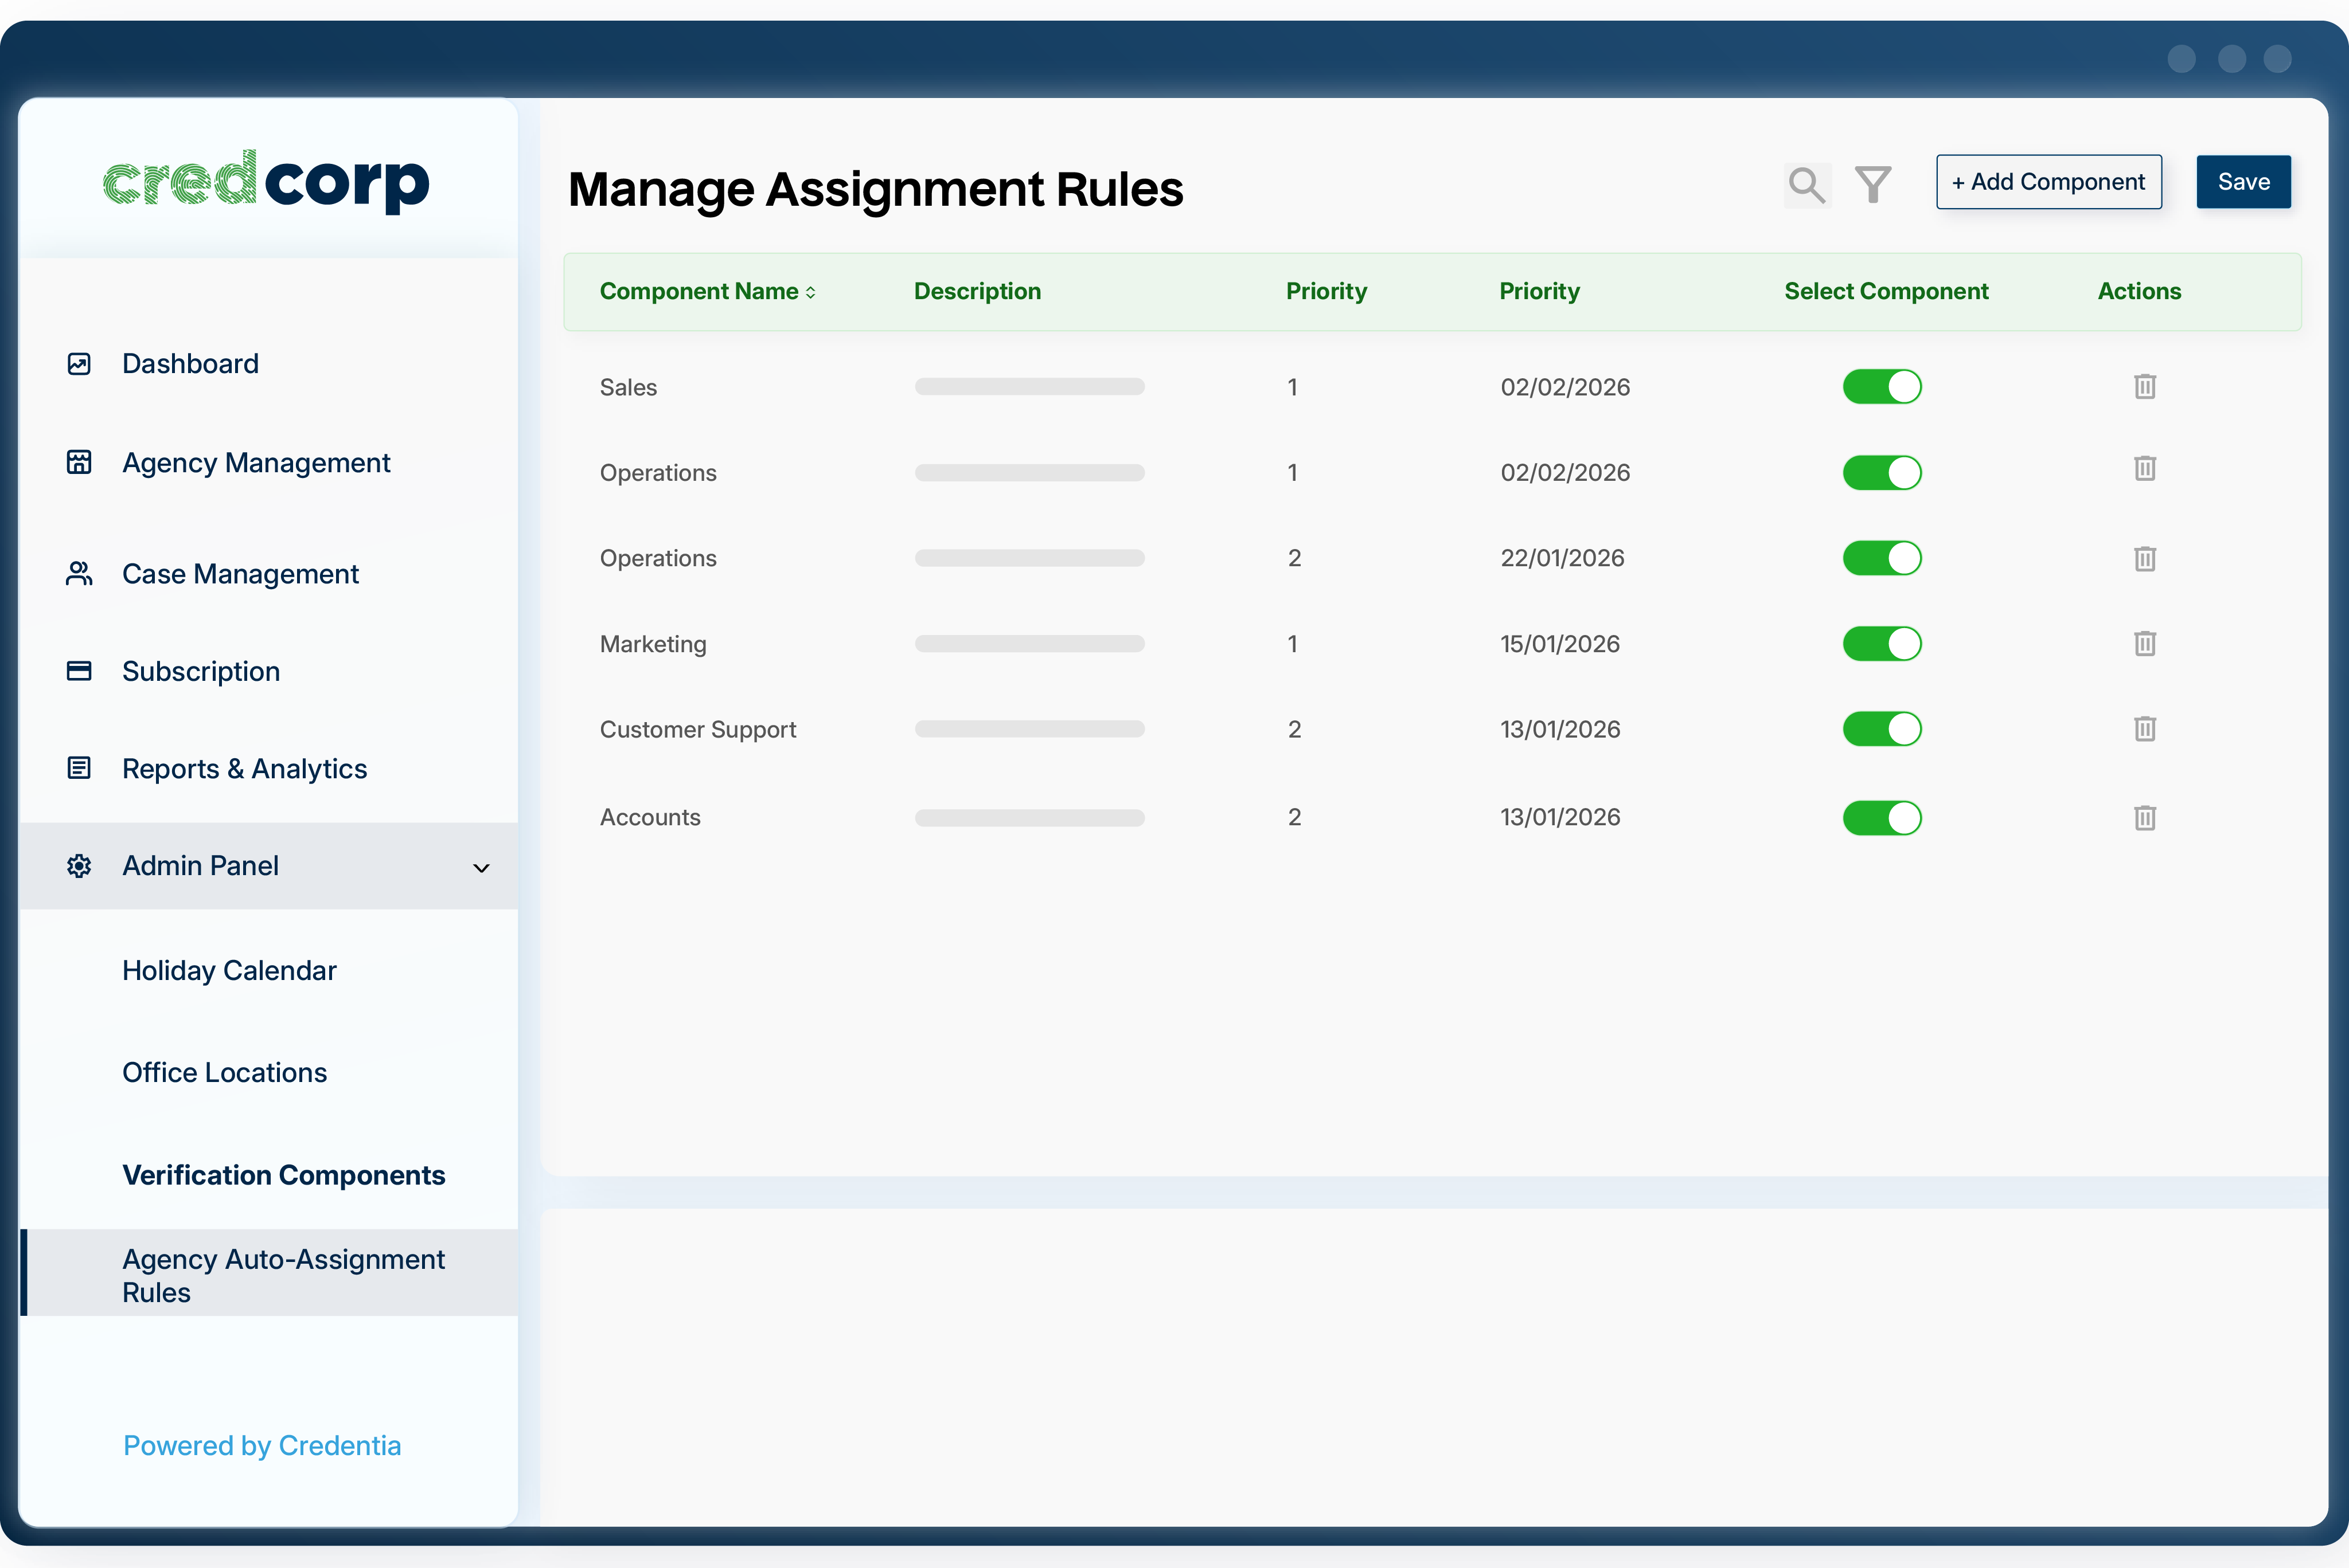Toggle off the Customer Support component switch
This screenshot has width=2349, height=1568.
pyautogui.click(x=1882, y=729)
